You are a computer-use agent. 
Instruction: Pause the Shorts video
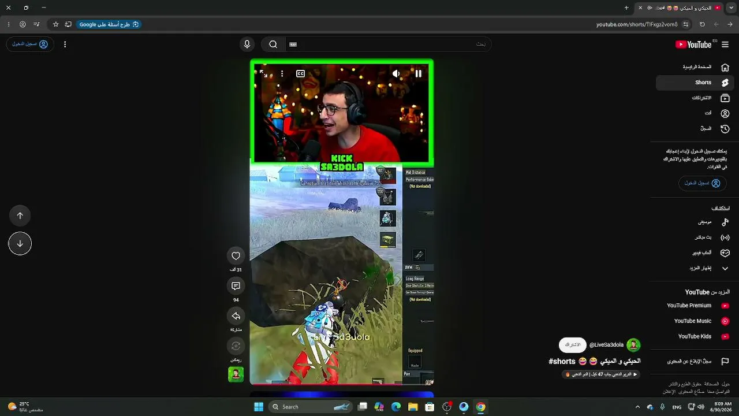click(419, 73)
